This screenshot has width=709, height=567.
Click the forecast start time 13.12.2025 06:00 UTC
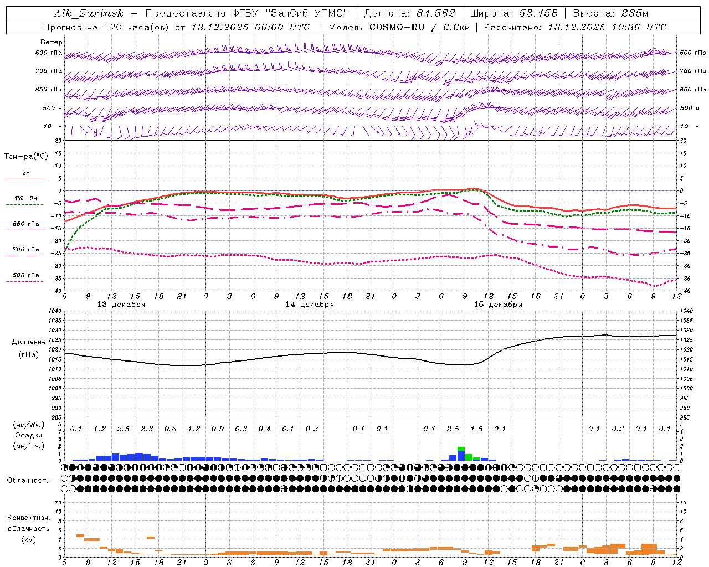point(250,27)
